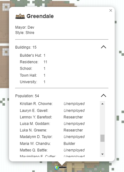Select Lennox Y. Barefoot entry
This screenshot has width=124, height=172.
(x=51, y=117)
